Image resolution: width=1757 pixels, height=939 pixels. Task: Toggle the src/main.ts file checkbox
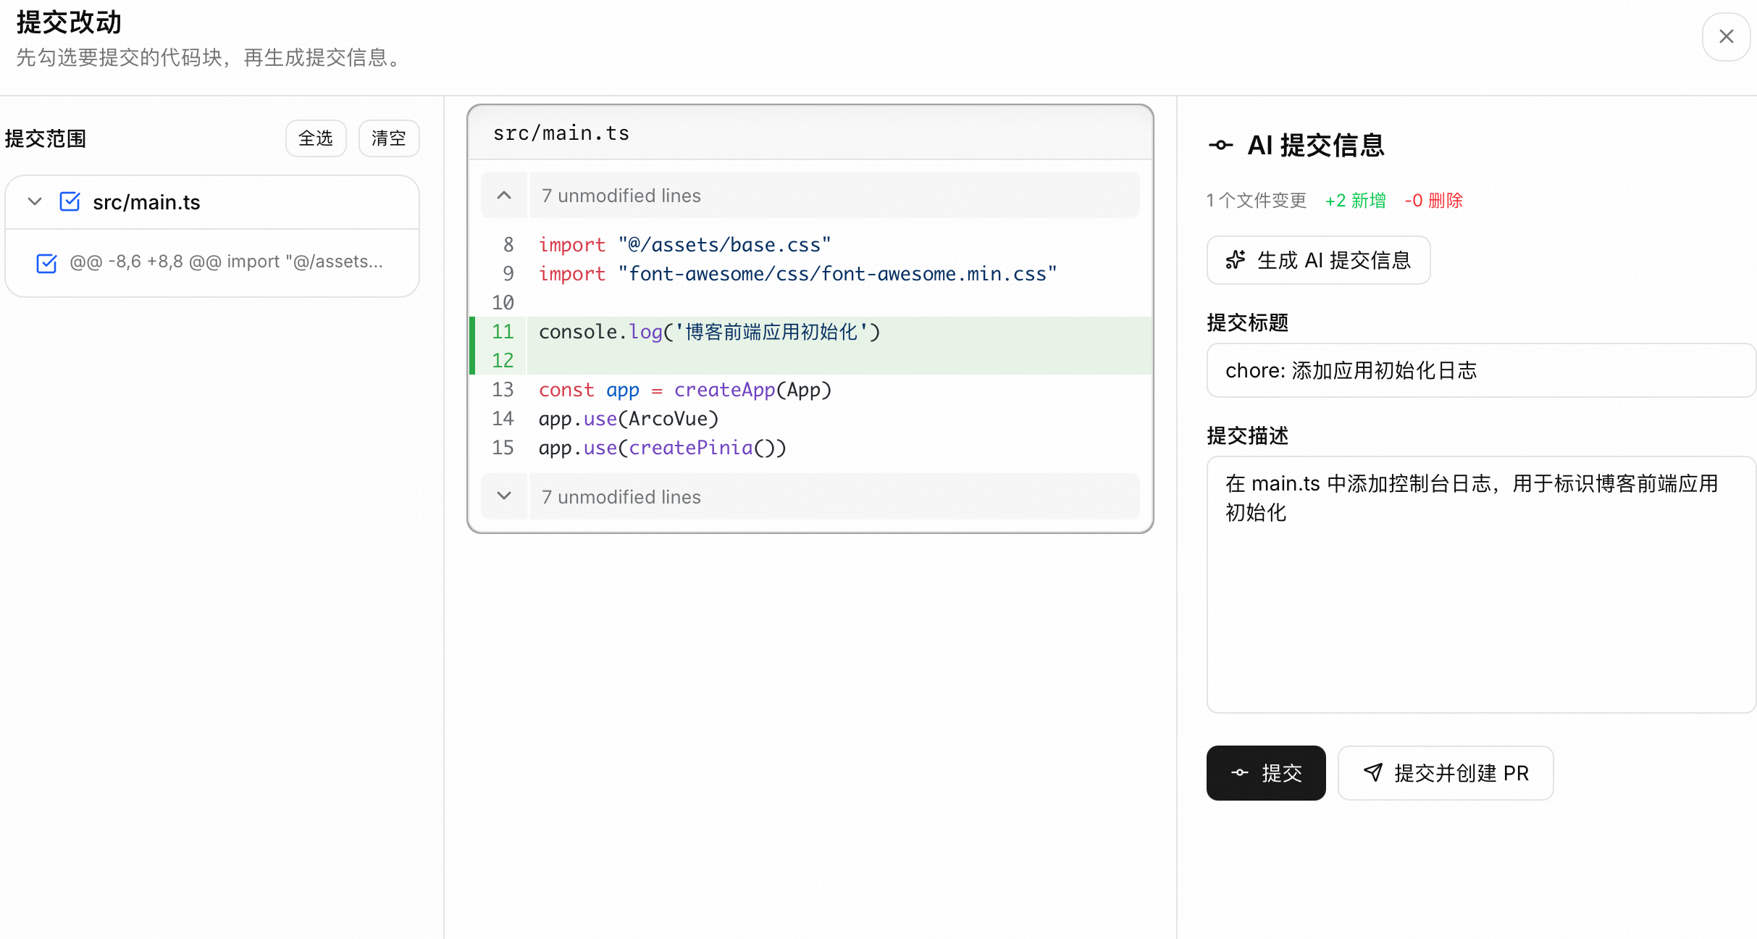pos(70,201)
